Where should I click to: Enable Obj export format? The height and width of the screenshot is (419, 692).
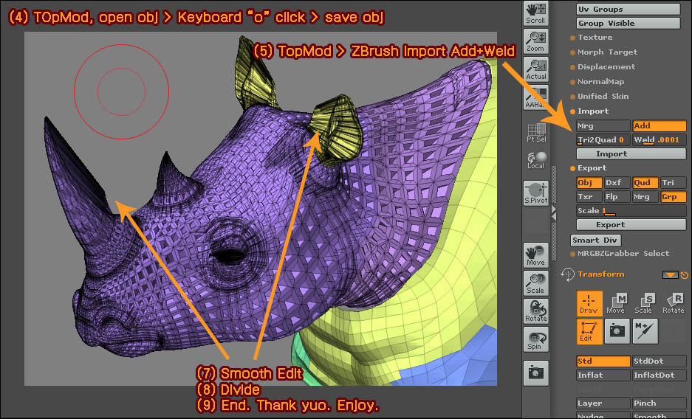(x=589, y=182)
